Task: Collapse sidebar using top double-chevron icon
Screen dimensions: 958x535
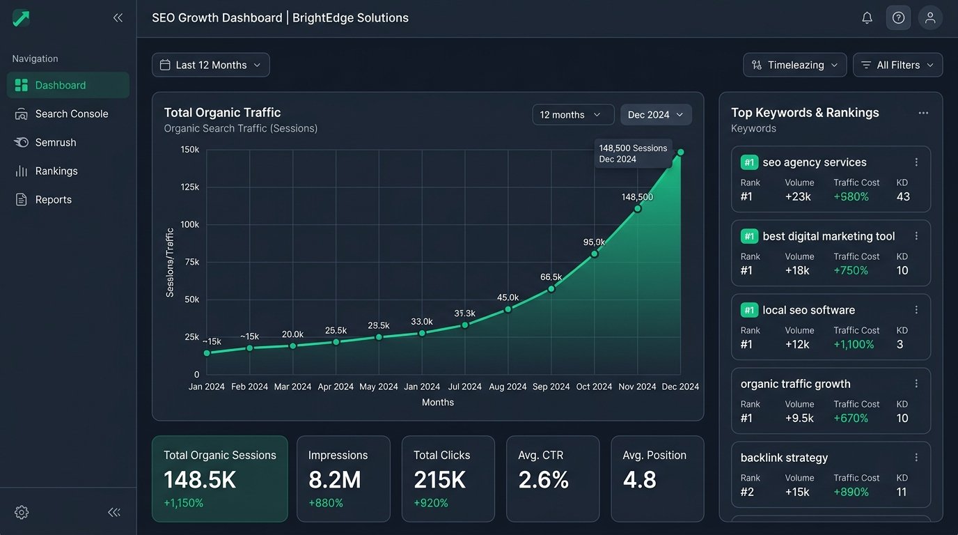Action: (118, 18)
